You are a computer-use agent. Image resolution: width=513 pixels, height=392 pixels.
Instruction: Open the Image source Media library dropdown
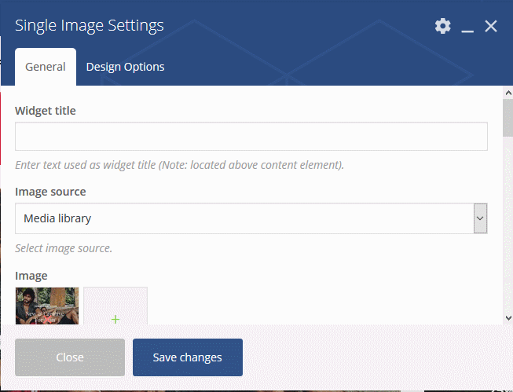click(x=251, y=218)
